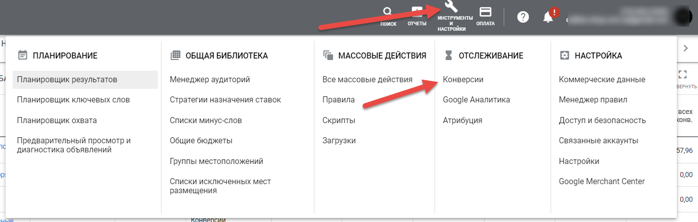Open the Reports (Отчеты) icon
Viewport: 698px width, 222px height.
tap(417, 13)
